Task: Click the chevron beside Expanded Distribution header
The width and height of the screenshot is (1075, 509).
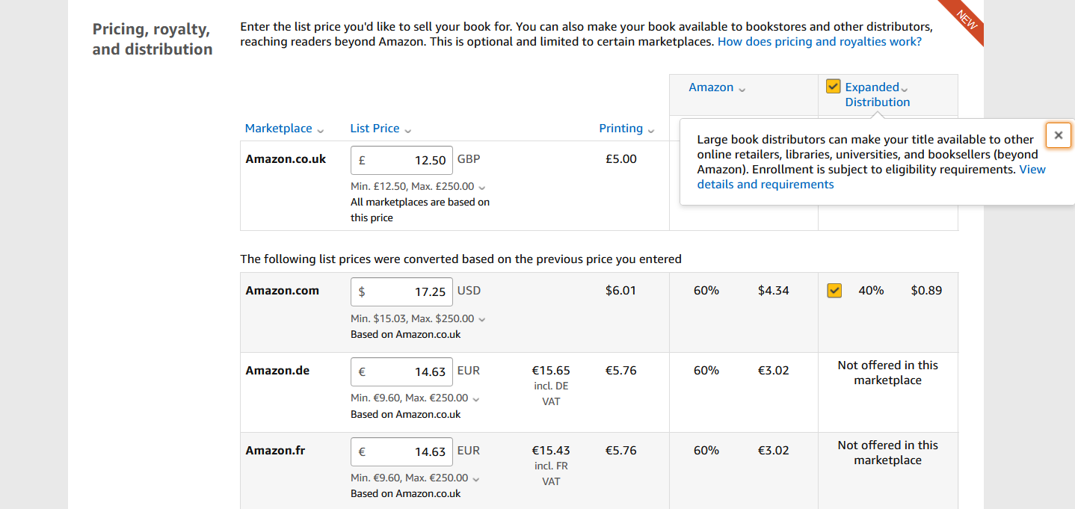Action: point(905,89)
